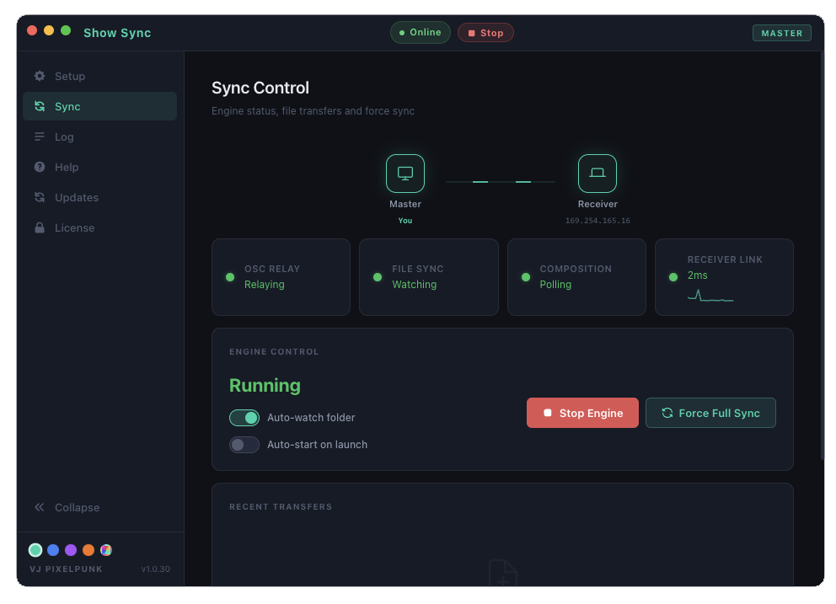
Task: Click the Composition status card
Action: coord(576,276)
